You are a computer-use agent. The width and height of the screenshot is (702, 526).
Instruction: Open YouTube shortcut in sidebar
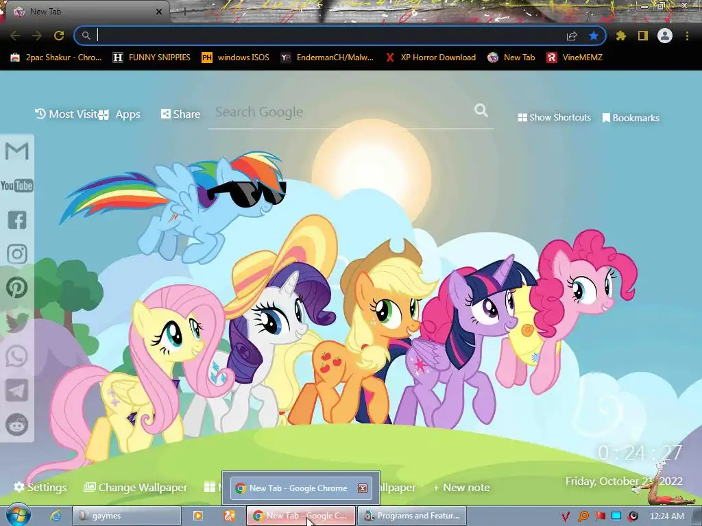[x=17, y=186]
